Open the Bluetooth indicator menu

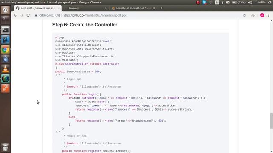click(x=222, y=3)
